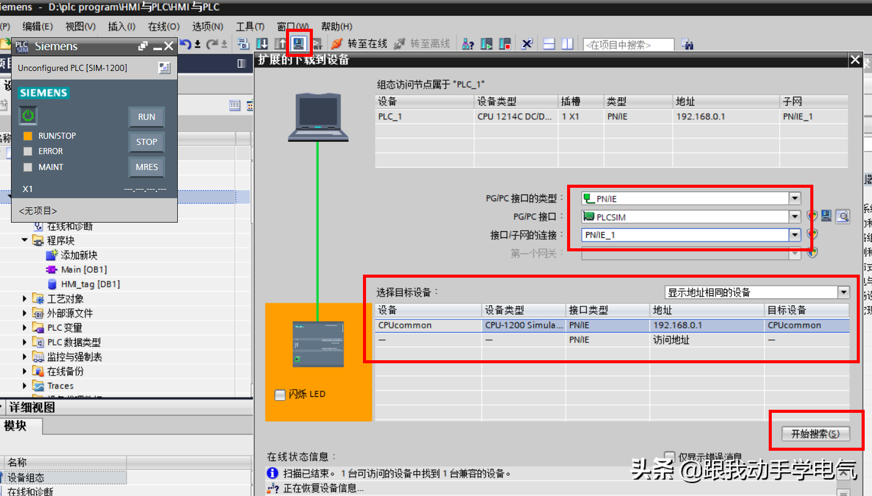Open the 显示地址相同的设备 dropdown
Screen dimensions: 872x496
(x=843, y=292)
